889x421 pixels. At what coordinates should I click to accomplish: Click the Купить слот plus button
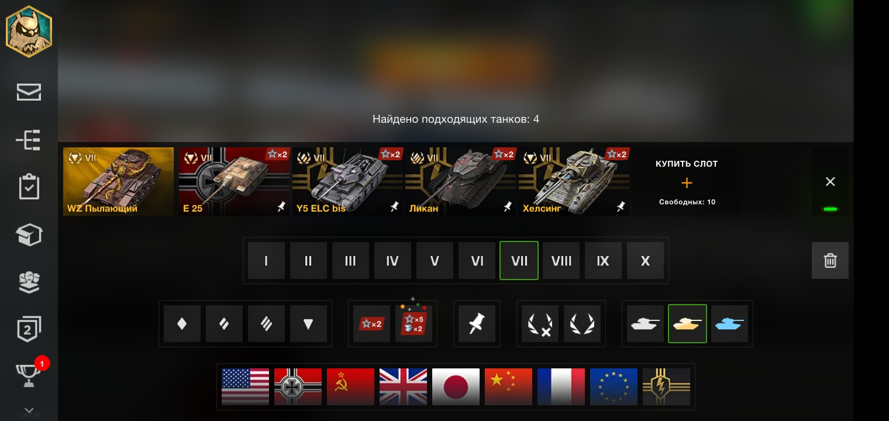click(x=687, y=182)
